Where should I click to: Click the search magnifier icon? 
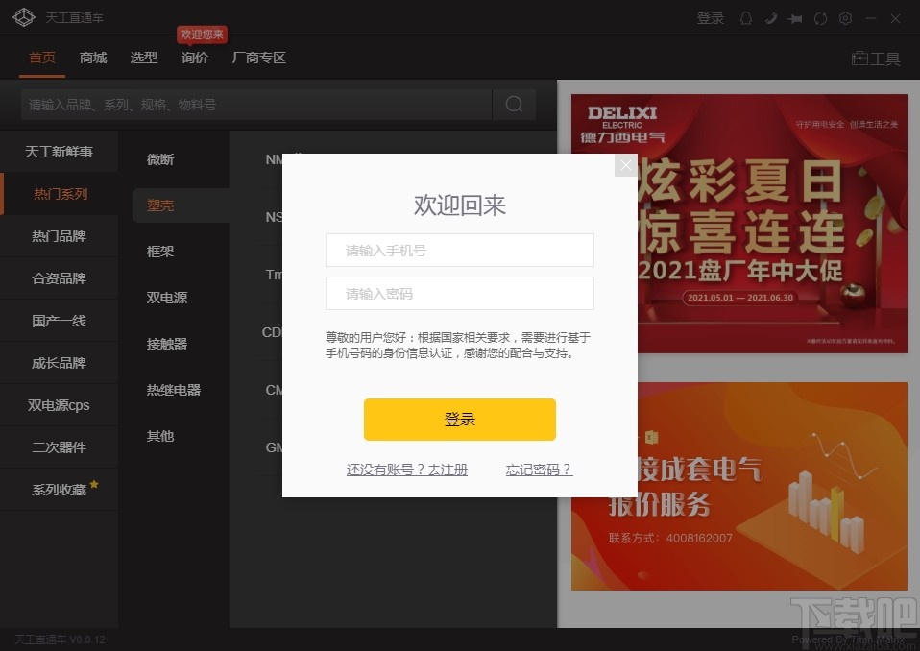pos(514,104)
